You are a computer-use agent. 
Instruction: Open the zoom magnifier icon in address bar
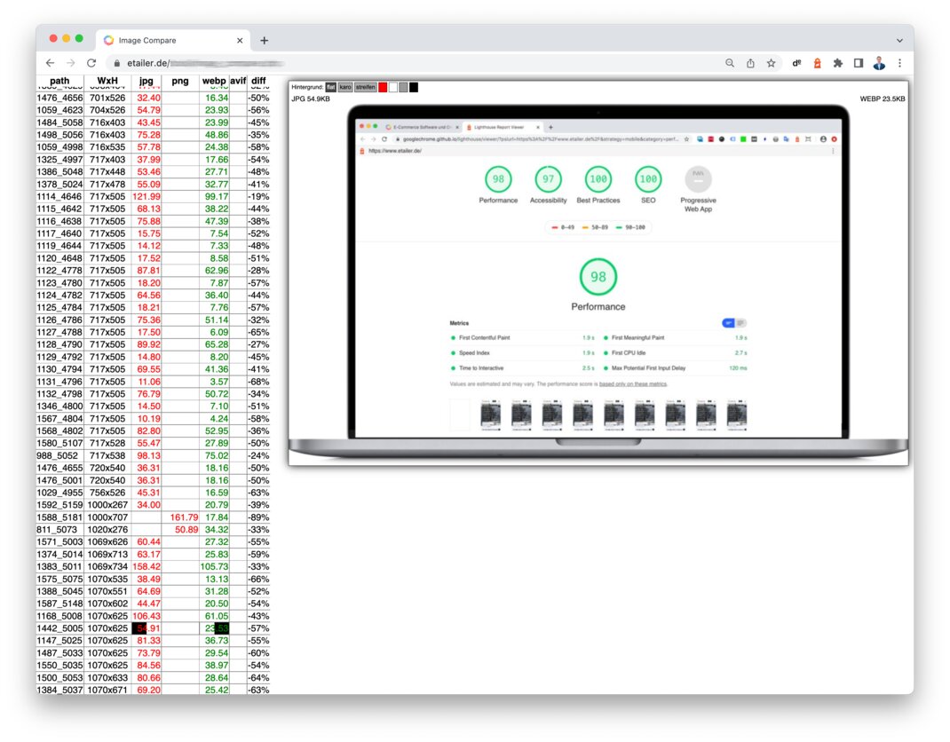[x=730, y=63]
